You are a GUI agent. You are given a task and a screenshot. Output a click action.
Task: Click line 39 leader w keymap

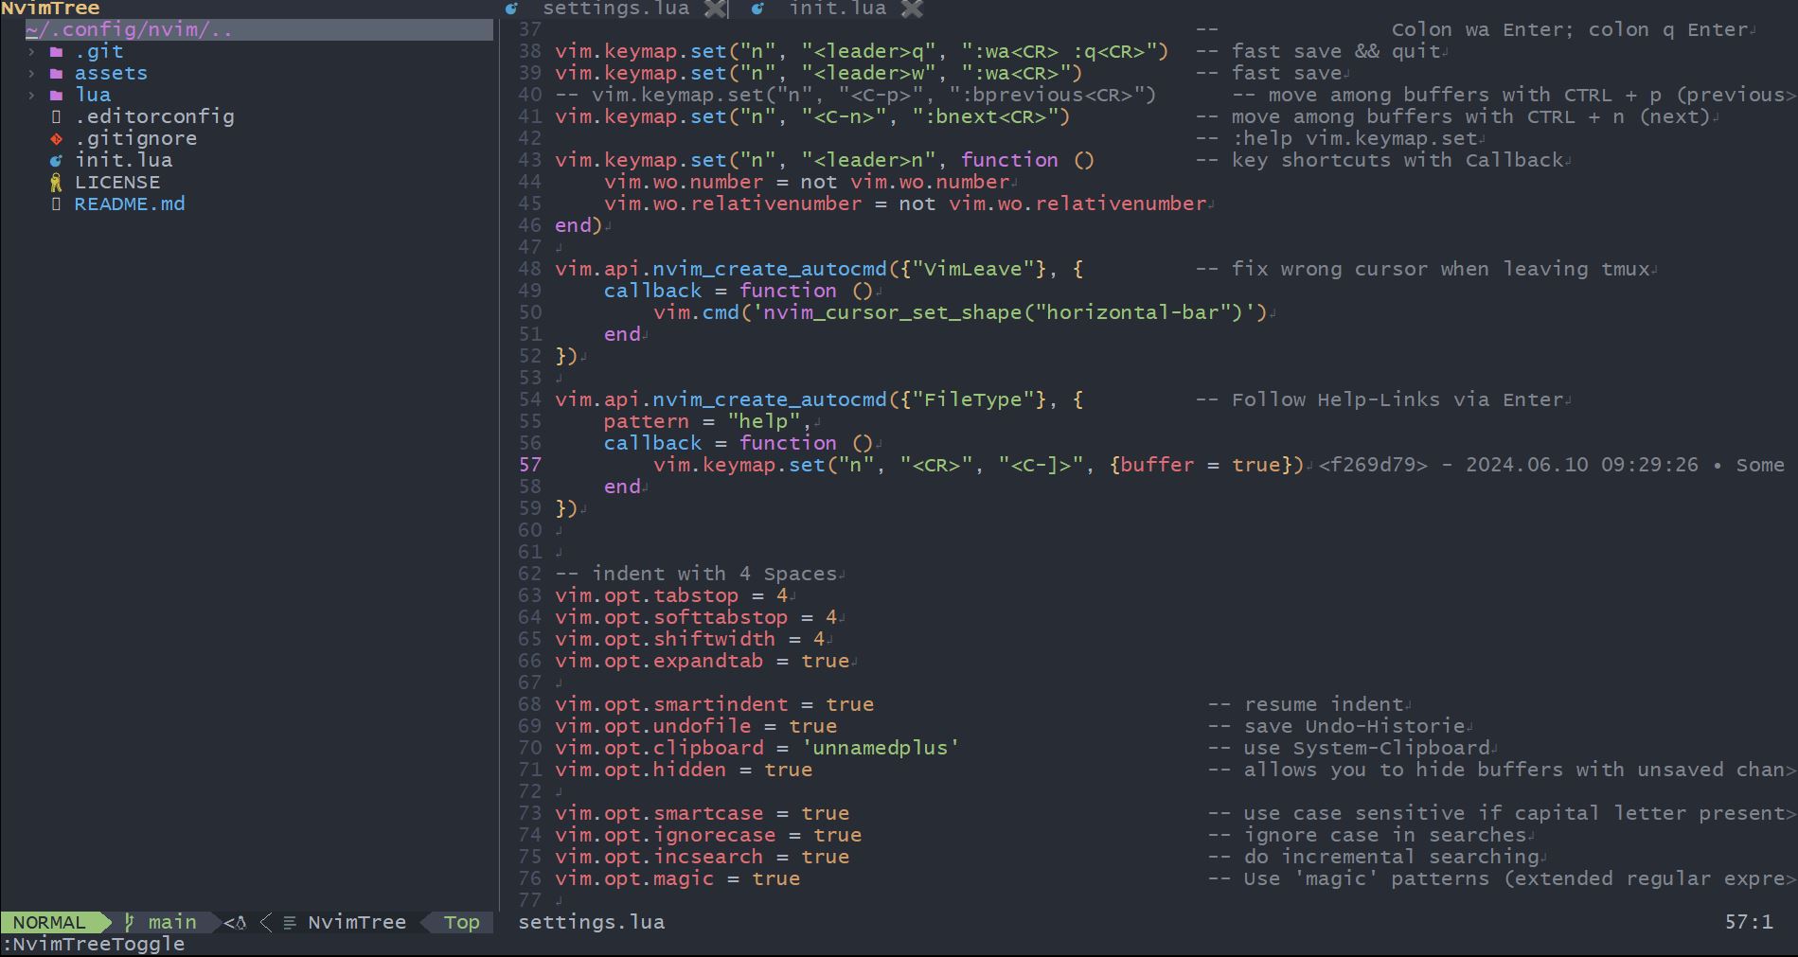click(819, 73)
